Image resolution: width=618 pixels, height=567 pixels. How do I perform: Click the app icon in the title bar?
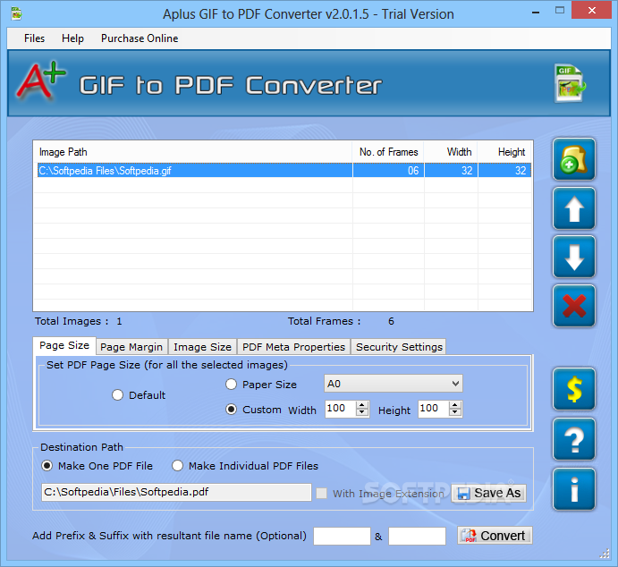point(16,13)
